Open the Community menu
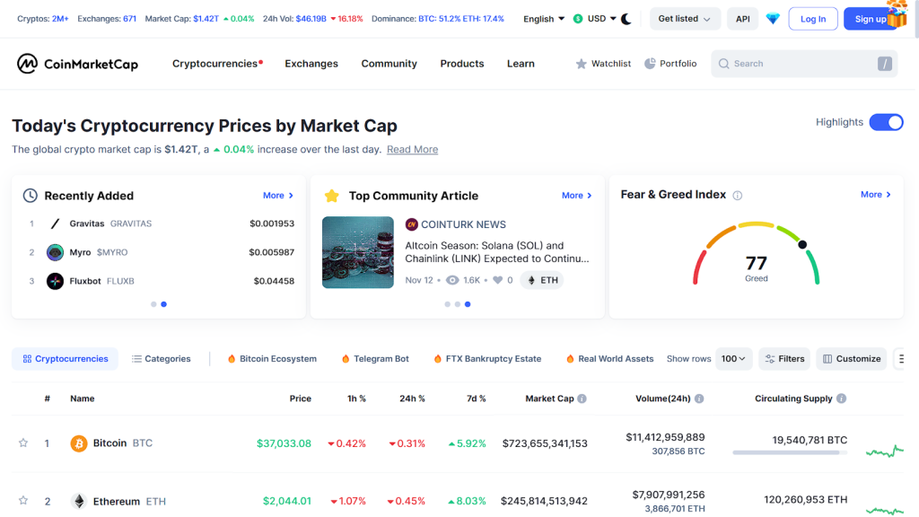The image size is (919, 517). pyautogui.click(x=389, y=64)
